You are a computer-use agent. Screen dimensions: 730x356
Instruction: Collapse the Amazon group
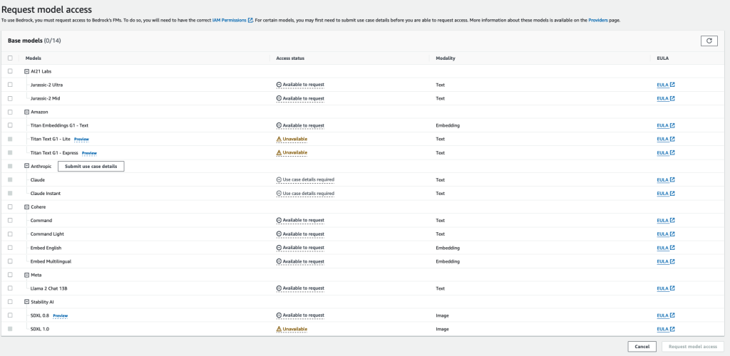click(26, 112)
